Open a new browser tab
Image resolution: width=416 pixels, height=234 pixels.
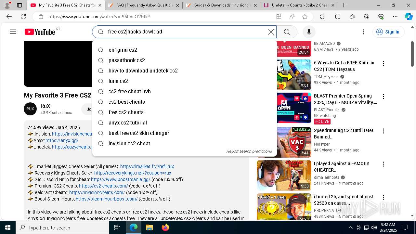344,5
